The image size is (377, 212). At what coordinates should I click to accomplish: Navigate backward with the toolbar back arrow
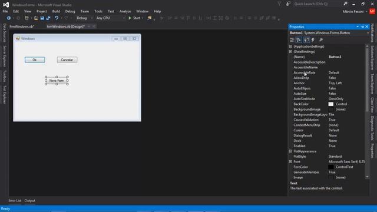pos(8,18)
